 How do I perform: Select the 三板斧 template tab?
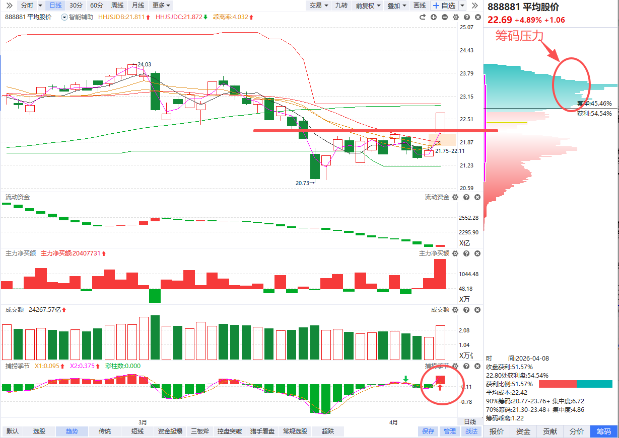(199, 431)
